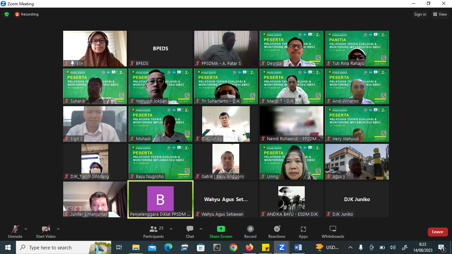452x254 pixels.
Task: Select the BPEDS participant tile
Action: [x=160, y=49]
